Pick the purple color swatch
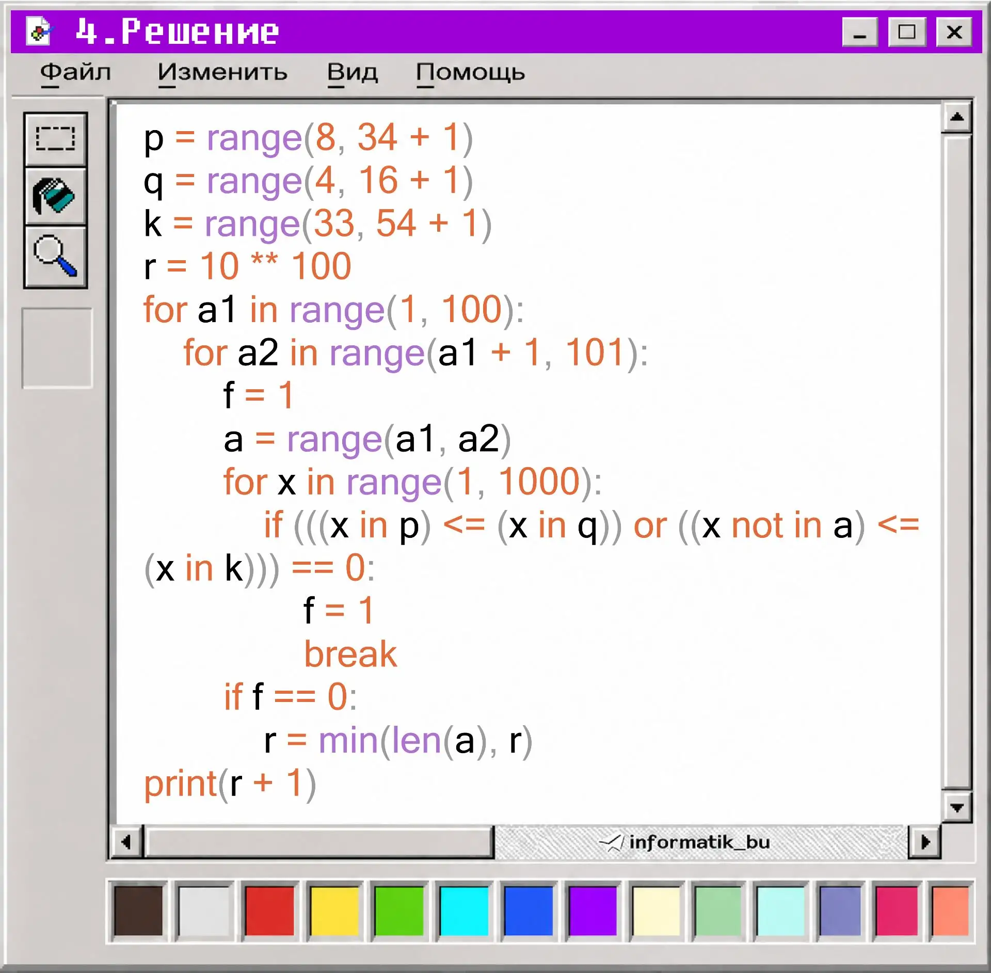 click(593, 911)
